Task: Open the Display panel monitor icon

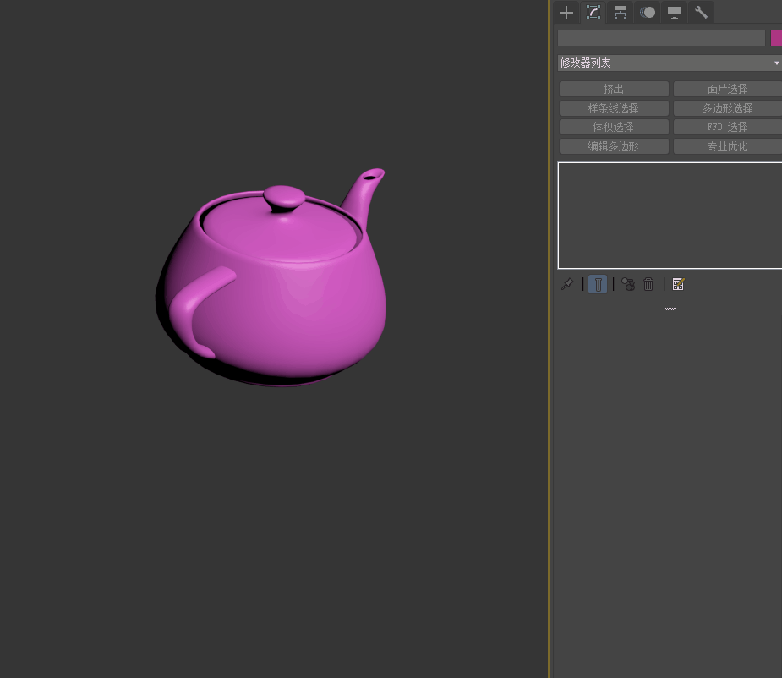Action: tap(675, 12)
